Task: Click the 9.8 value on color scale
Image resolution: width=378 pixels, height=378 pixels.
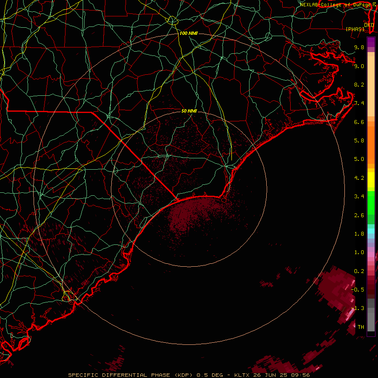Action: click(x=359, y=47)
